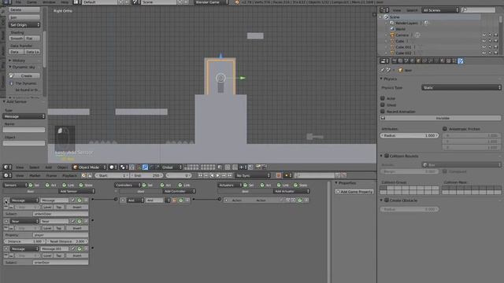Open the Add Controller dropdown

point(179,191)
